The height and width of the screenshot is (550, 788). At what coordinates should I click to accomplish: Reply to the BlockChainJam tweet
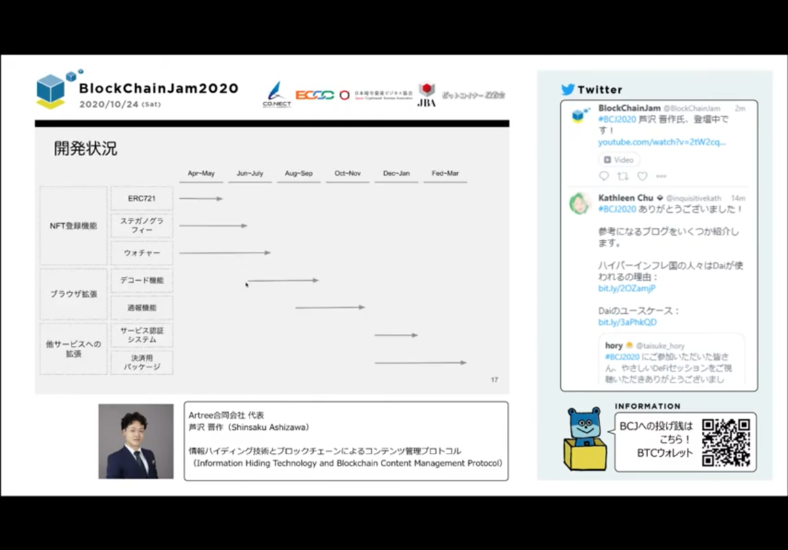[x=604, y=176]
